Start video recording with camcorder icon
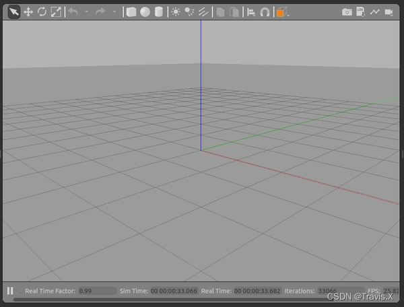This screenshot has width=404, height=307. point(389,12)
